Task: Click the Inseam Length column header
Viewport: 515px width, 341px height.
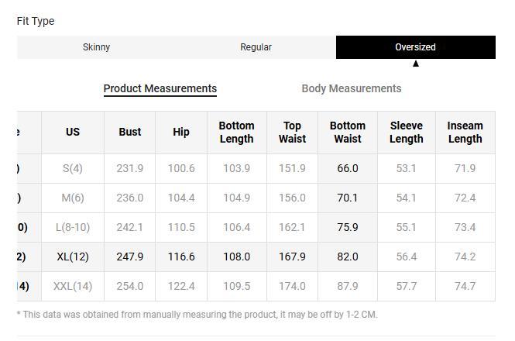Action: coord(465,133)
